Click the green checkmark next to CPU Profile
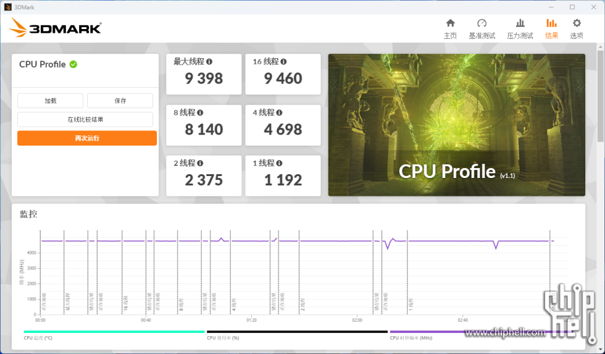605x354 pixels. [x=73, y=64]
